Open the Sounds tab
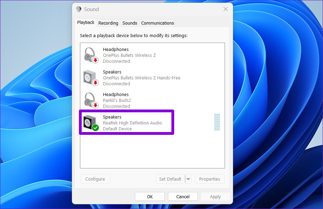This screenshot has height=209, width=323. (x=129, y=23)
